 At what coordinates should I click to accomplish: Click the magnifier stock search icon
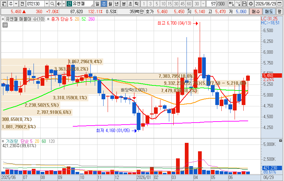click(x=52, y=4)
